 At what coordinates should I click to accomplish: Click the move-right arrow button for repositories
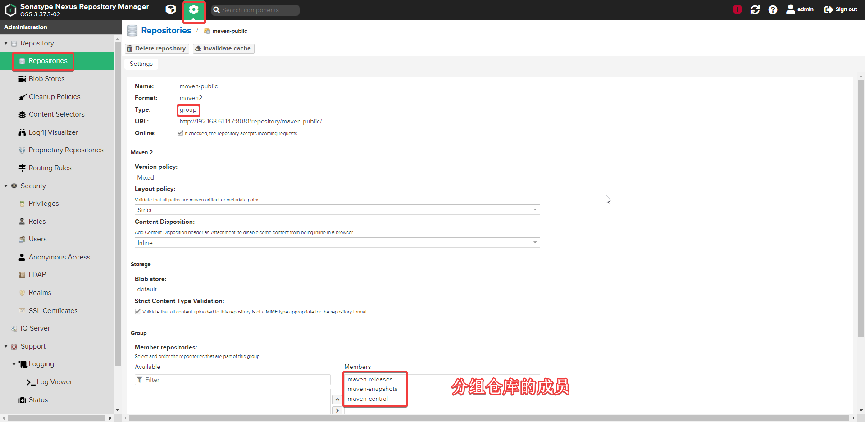pos(337,410)
